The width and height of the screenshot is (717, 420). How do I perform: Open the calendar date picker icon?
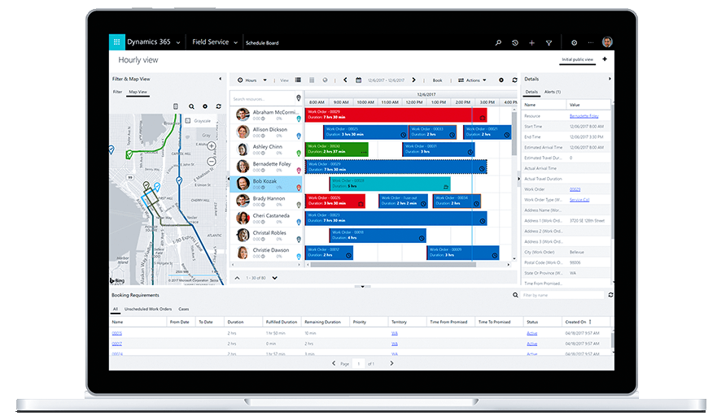[x=359, y=80]
